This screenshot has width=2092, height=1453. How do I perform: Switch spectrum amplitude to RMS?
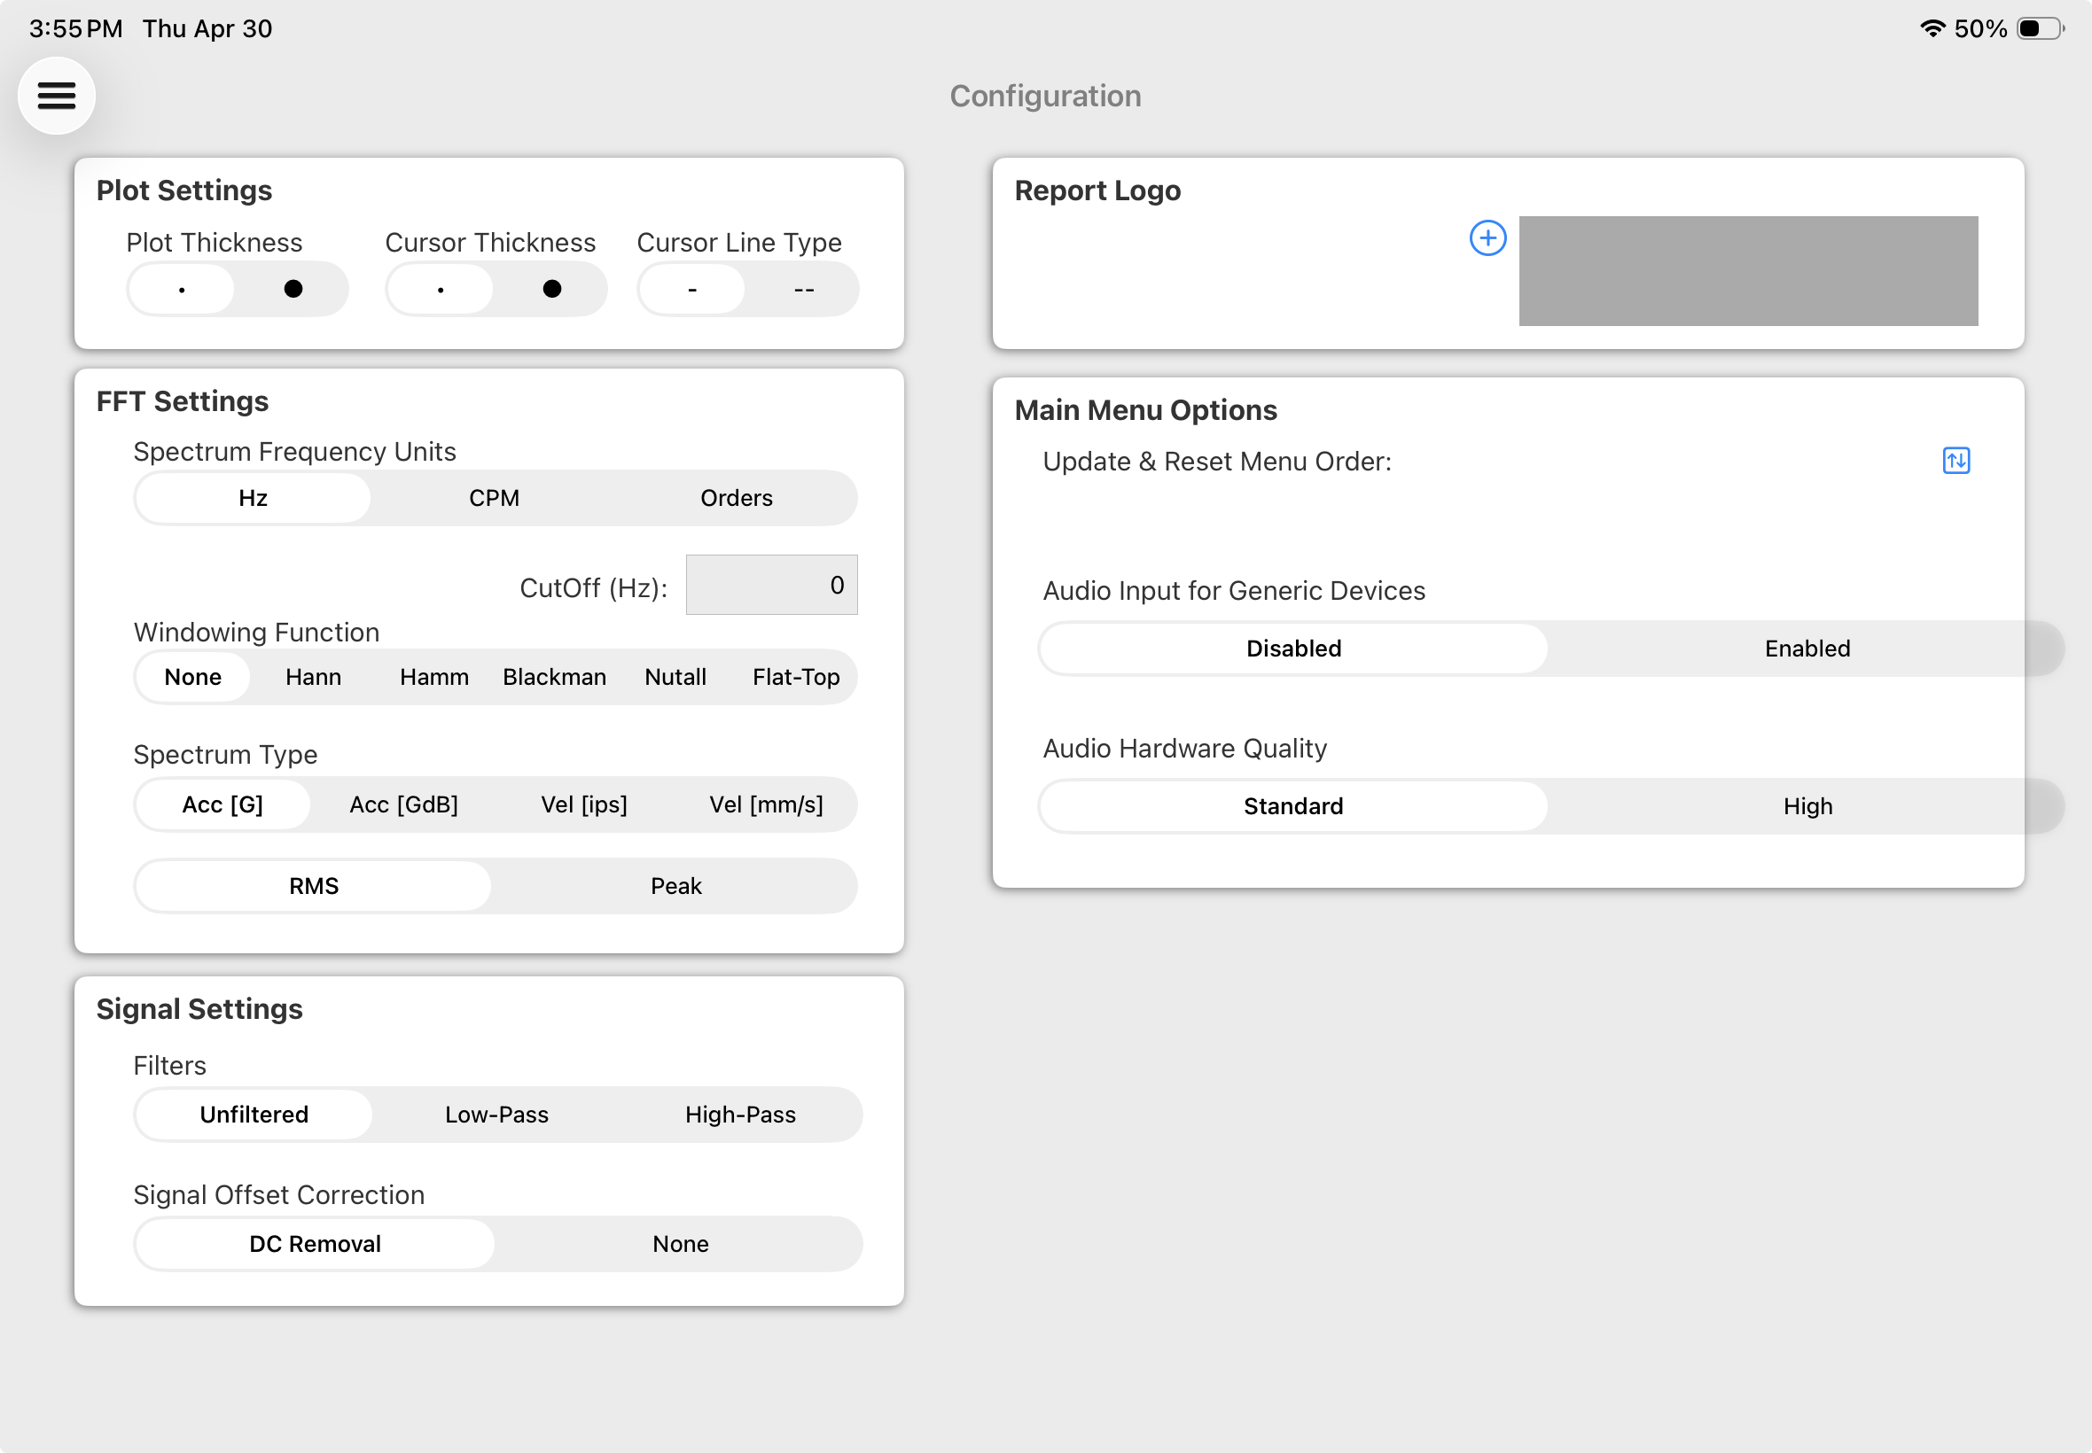[x=314, y=886]
